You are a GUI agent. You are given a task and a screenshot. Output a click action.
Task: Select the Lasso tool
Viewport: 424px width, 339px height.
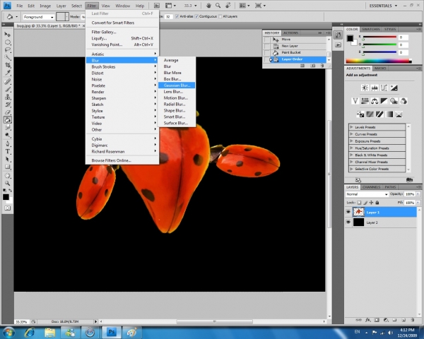8,49
